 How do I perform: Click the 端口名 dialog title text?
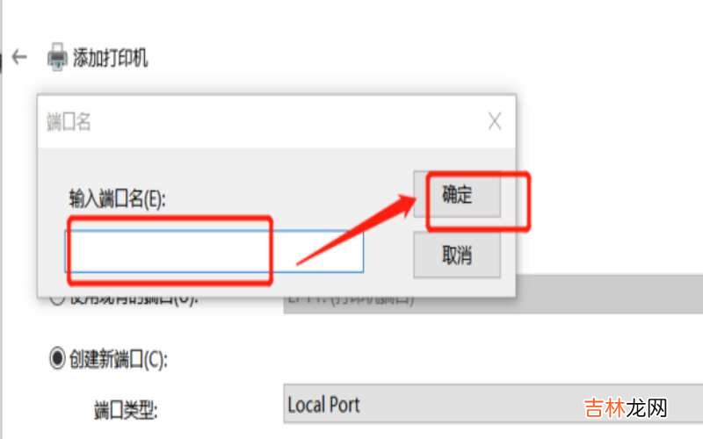click(x=69, y=122)
